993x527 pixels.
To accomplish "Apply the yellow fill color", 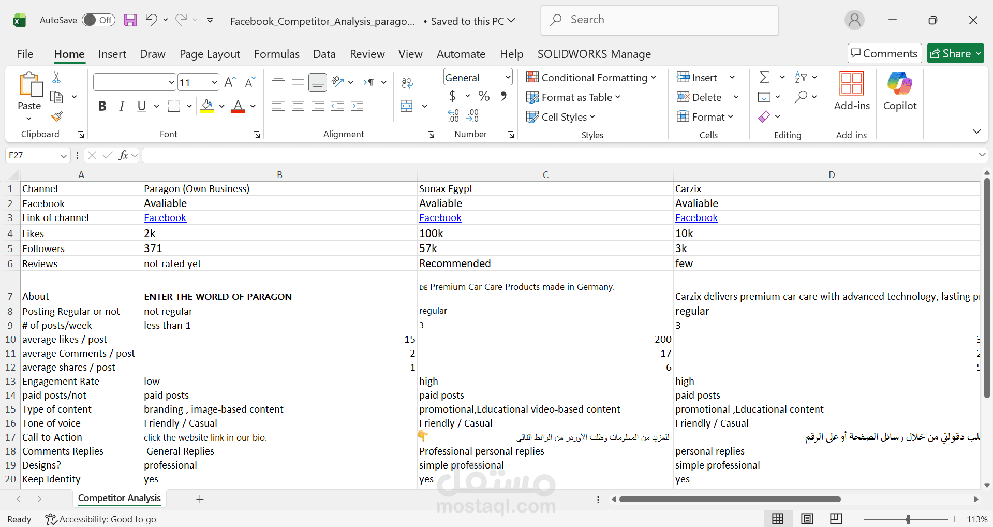I will point(207,106).
